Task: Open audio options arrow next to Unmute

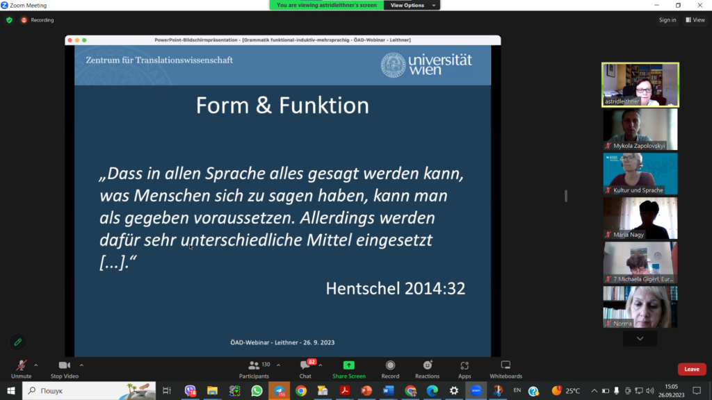Action: pos(36,365)
